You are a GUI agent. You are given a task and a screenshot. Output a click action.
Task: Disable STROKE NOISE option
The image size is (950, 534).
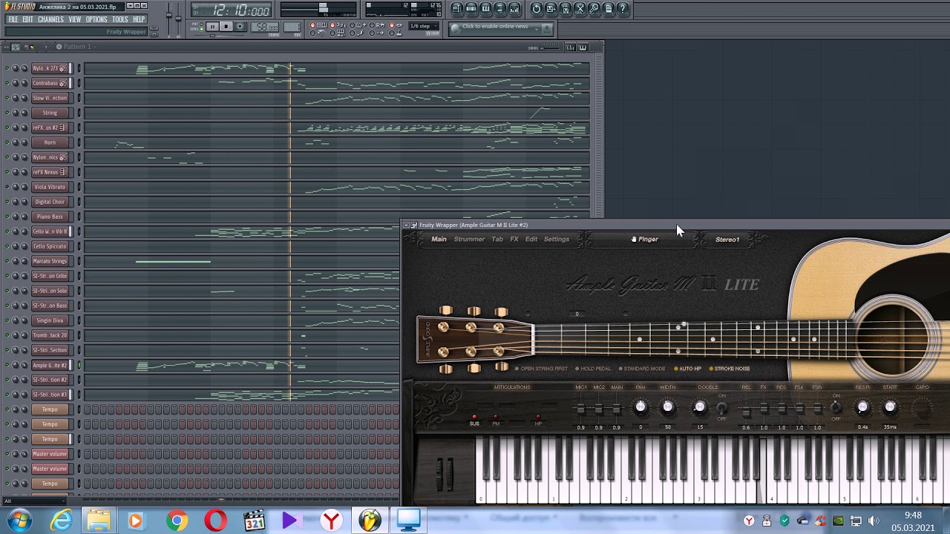pos(730,369)
